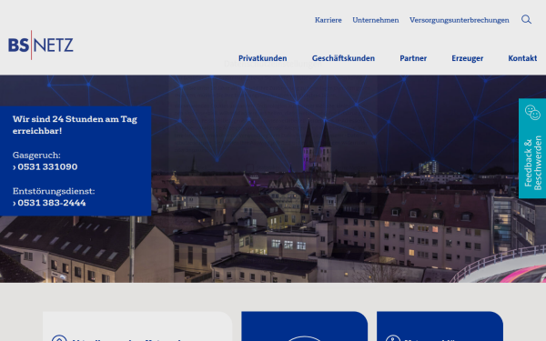The image size is (546, 341).
Task: Open Versorgungsunterbrechungen link
Action: coord(459,20)
